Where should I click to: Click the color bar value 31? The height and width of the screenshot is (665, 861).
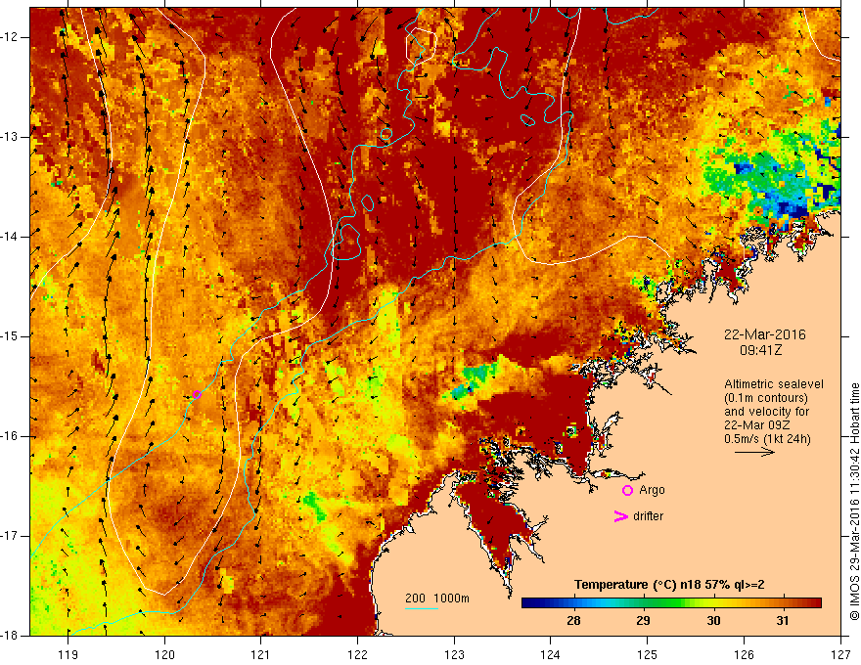pyautogui.click(x=783, y=621)
